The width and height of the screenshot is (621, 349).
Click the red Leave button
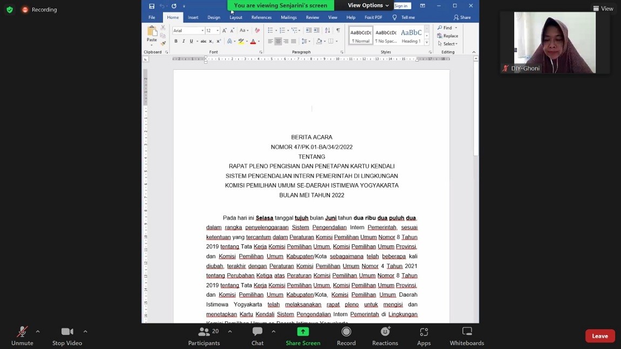(599, 336)
